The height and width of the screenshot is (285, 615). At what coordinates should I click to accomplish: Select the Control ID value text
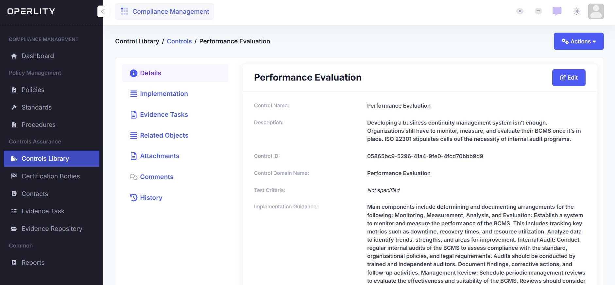425,156
